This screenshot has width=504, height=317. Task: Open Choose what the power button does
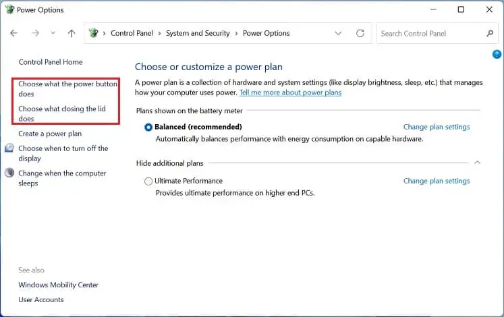(67, 89)
